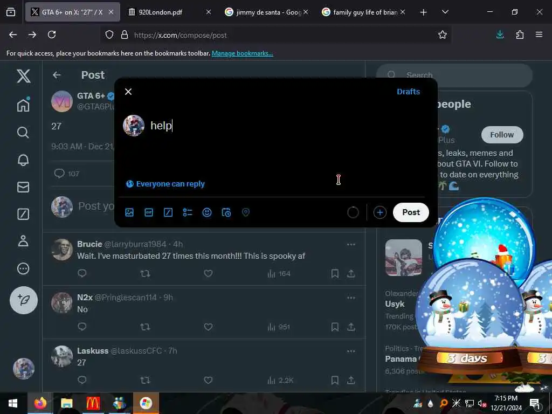This screenshot has height=414, width=552.
Task: Click the white Post button
Action: (411, 212)
